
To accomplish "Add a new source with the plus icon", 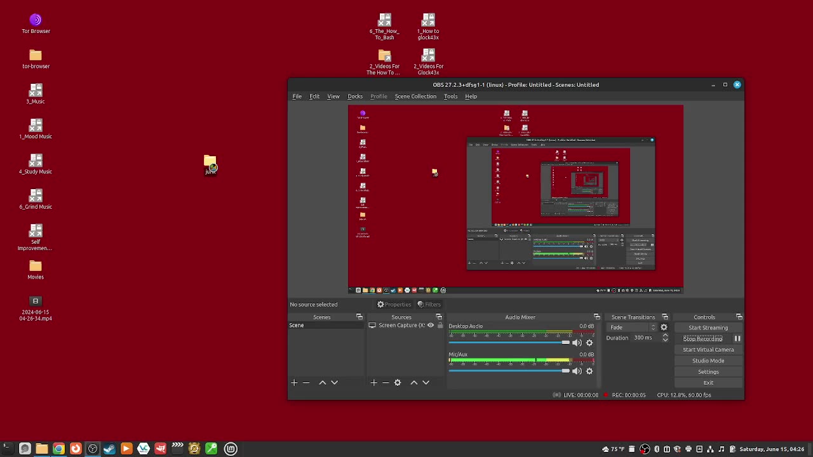I will (x=373, y=383).
